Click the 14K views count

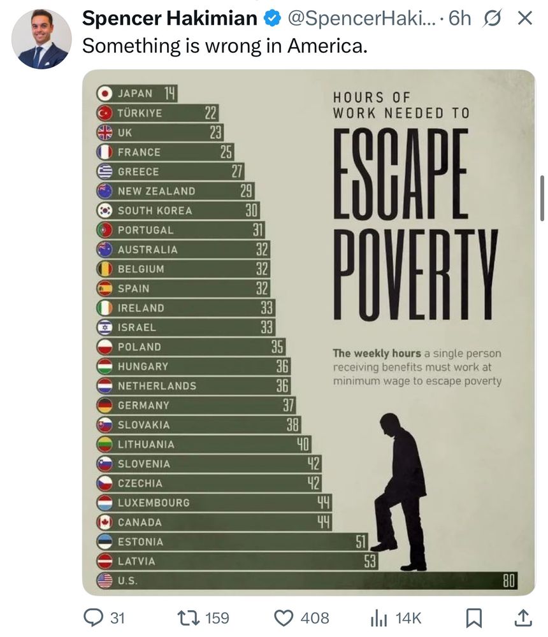tap(408, 618)
